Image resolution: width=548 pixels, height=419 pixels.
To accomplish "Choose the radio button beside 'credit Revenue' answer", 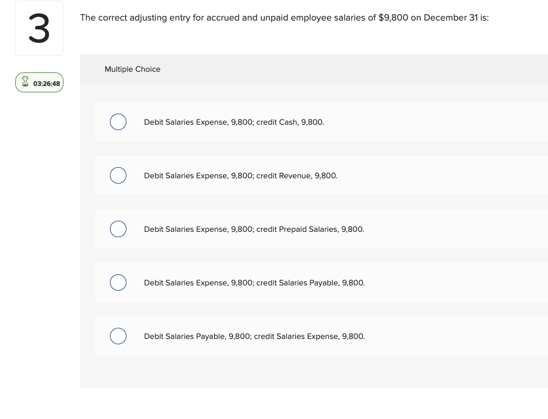I will 118,175.
